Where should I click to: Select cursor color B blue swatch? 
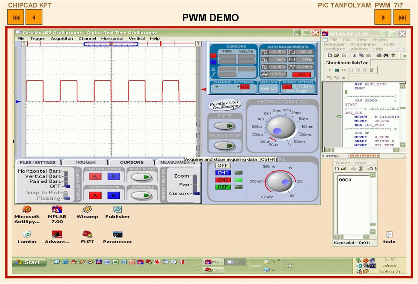point(114,196)
